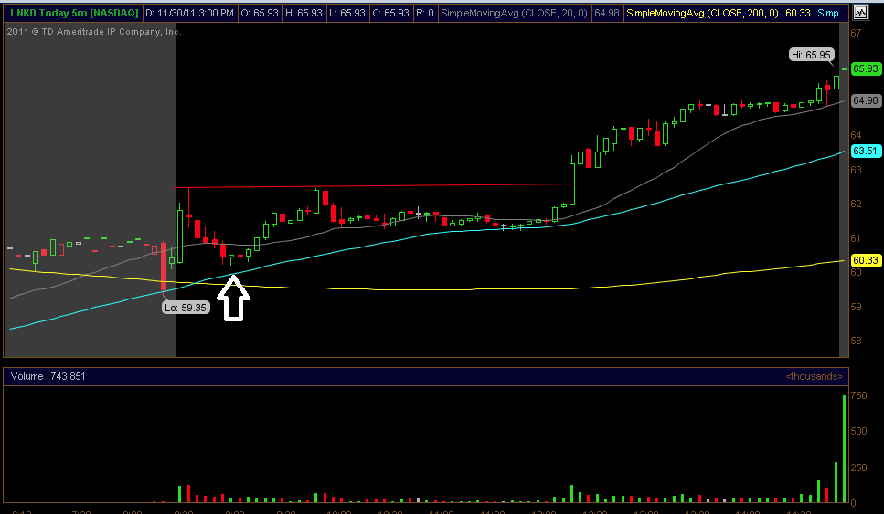Click the white up-arrow annotation on chart
Screen dimensions: 884x514
tap(234, 299)
